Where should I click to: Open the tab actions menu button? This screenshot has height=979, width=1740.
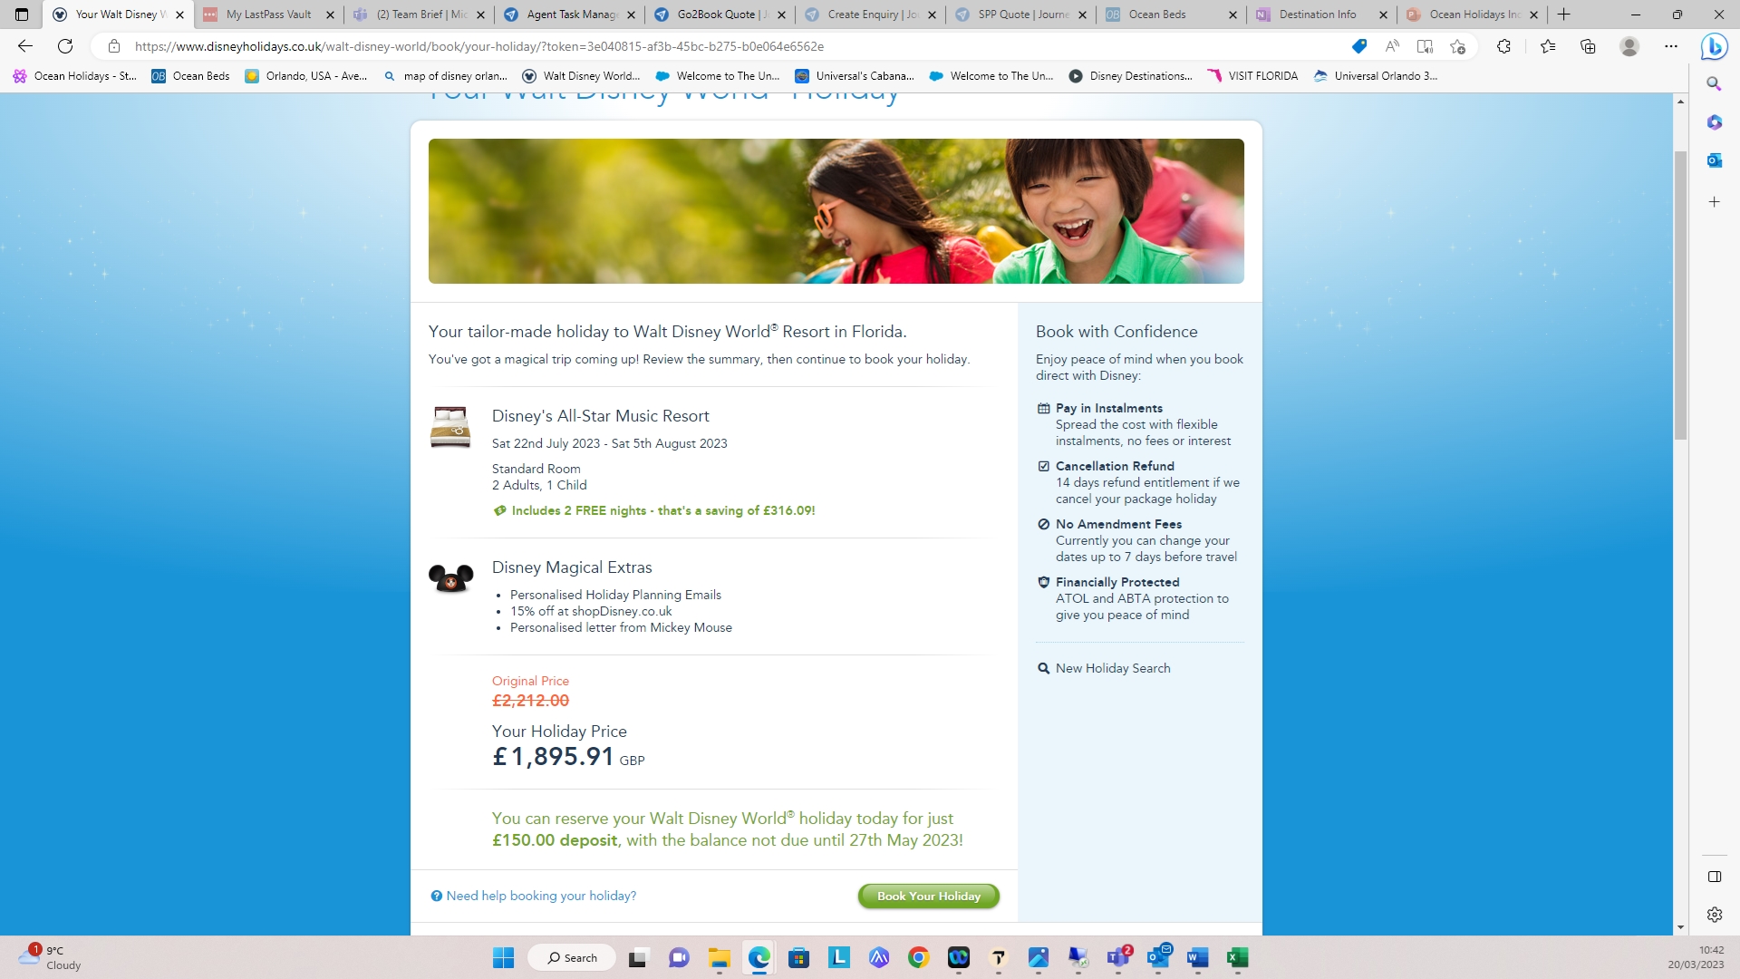tap(22, 15)
